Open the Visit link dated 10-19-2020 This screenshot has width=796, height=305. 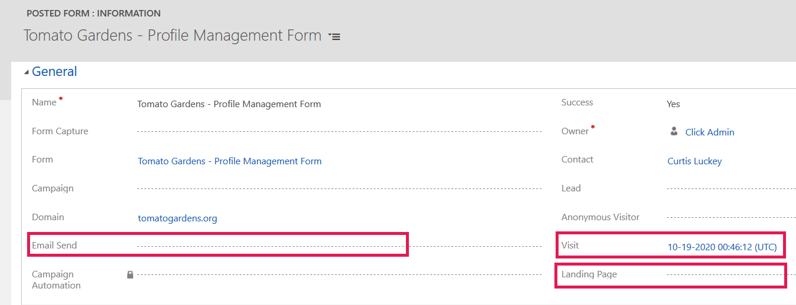722,247
